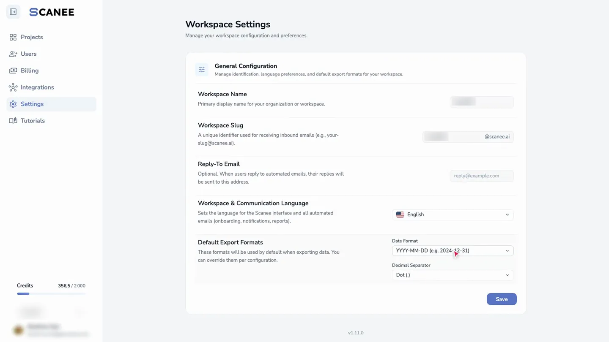Click the Users people icon
Image resolution: width=609 pixels, height=342 pixels.
pyautogui.click(x=13, y=54)
